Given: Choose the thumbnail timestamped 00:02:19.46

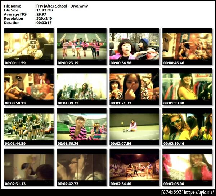Looking at the screenshot, I should (187, 127).
